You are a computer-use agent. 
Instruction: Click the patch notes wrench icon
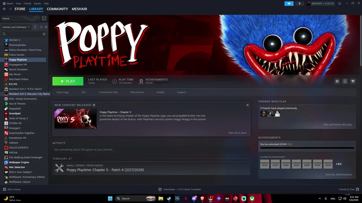(x=59, y=168)
